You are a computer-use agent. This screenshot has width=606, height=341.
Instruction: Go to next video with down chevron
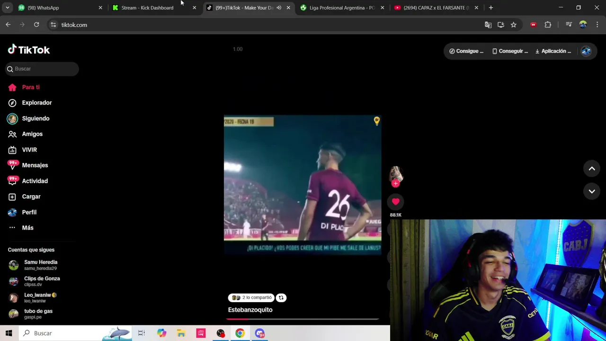point(592,191)
